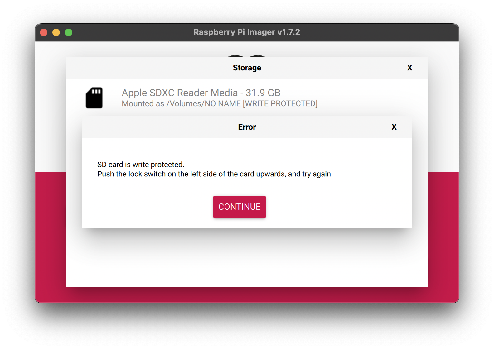This screenshot has width=494, height=349.
Task: Click the "Error" dialog heading
Action: (x=247, y=127)
